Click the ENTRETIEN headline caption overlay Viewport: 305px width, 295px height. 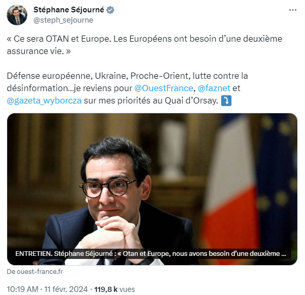pyautogui.click(x=151, y=254)
